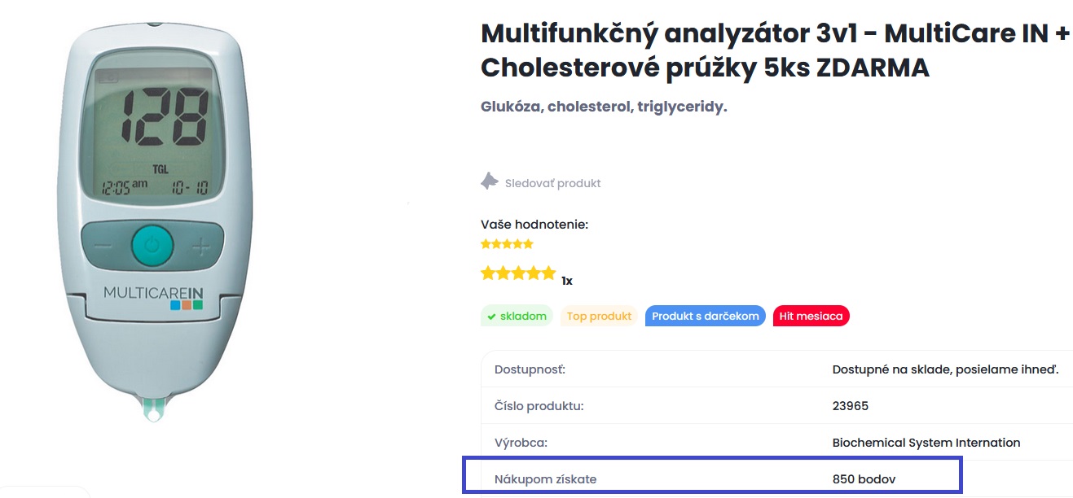Screen dimensions: 1073x498
Task: Click the Nákupom získate row label
Action: coord(545,479)
